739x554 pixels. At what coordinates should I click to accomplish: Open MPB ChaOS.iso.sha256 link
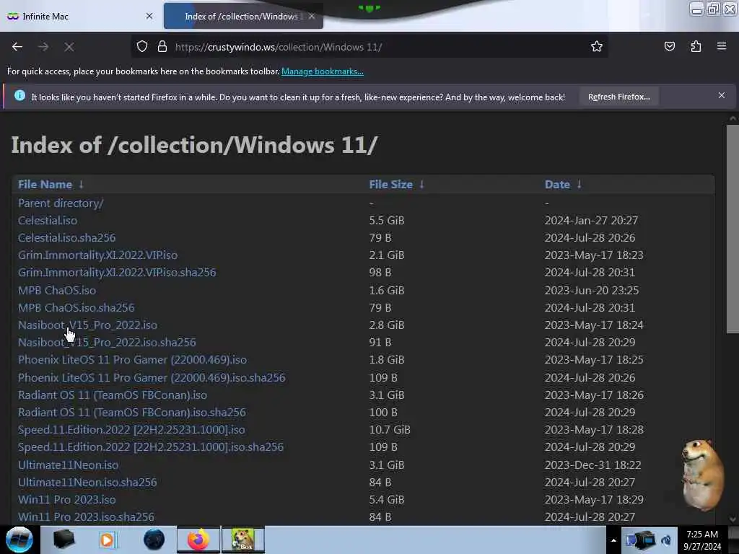(76, 307)
